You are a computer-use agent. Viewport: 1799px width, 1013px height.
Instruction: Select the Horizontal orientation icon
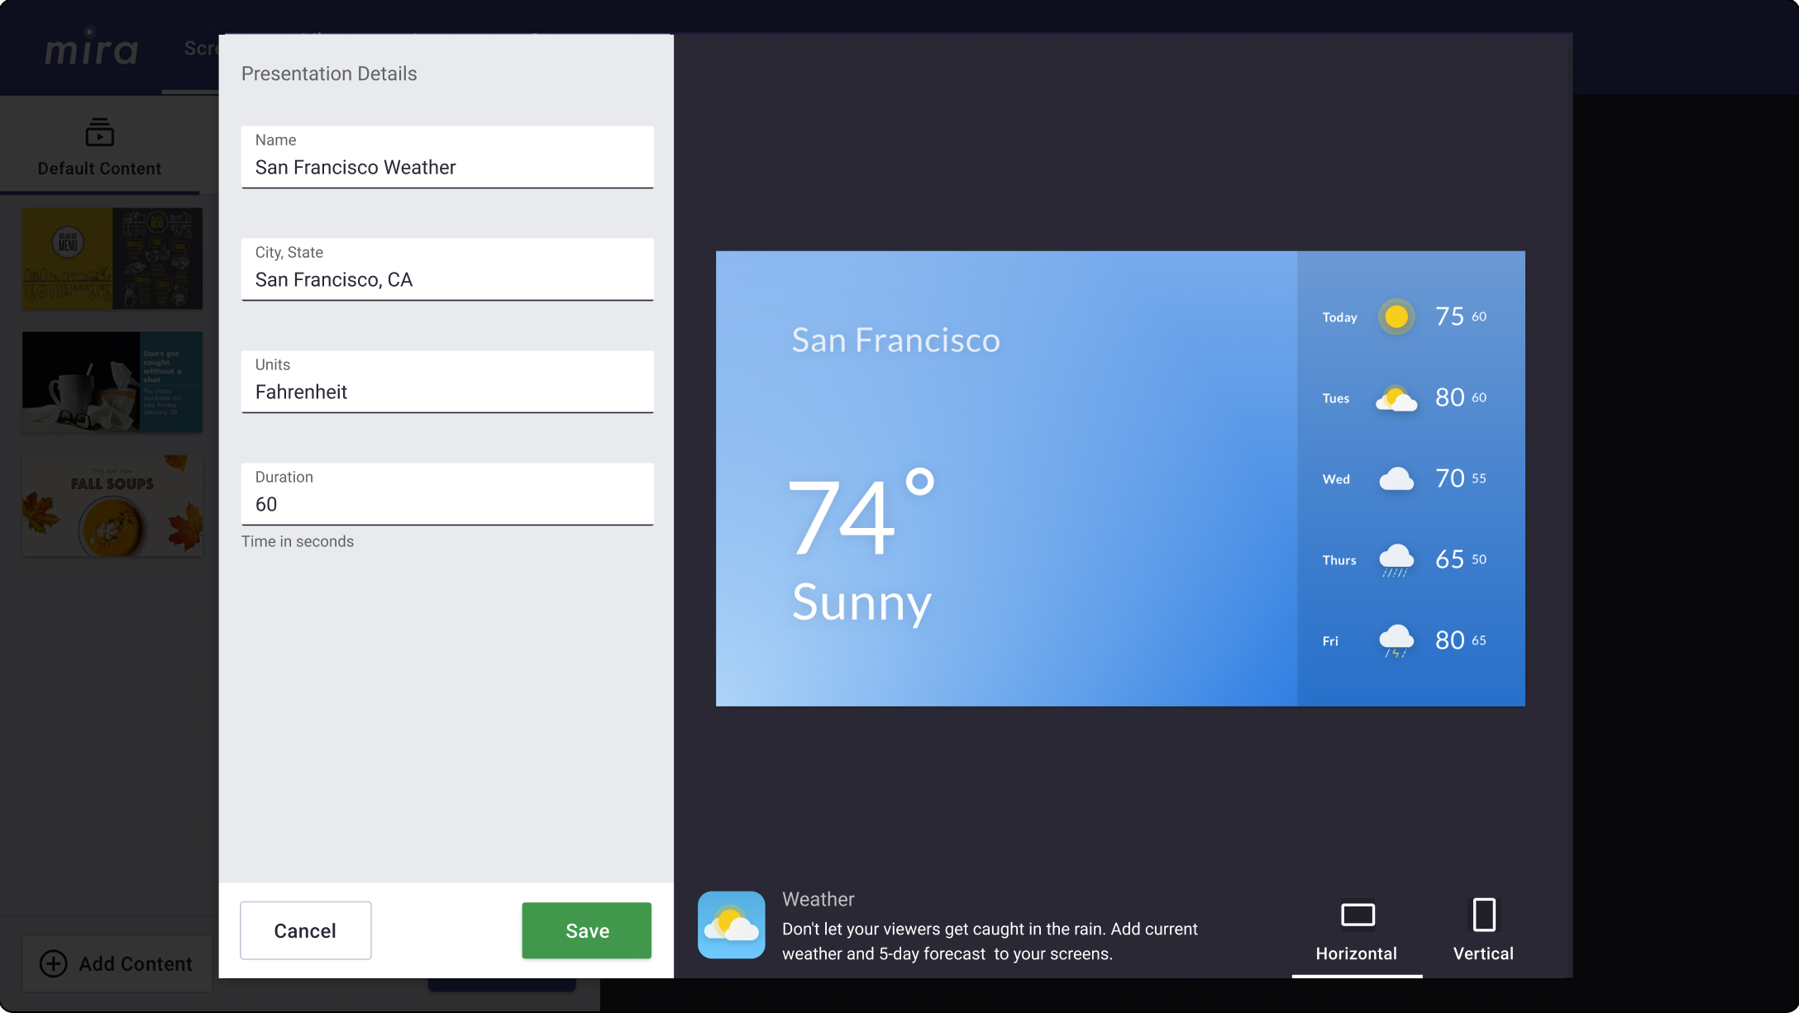pos(1357,915)
